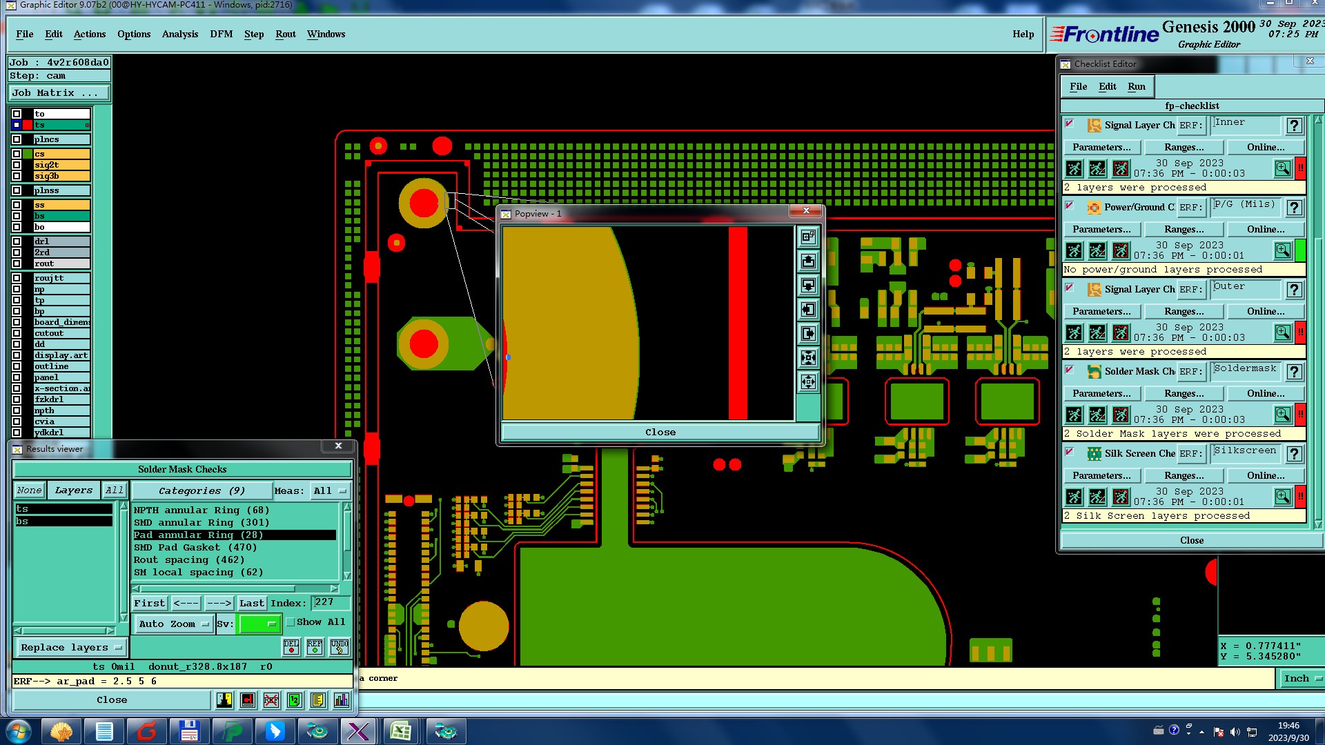Viewport: 1325px width, 745px height.
Task: Open the histogram chart icon
Action: pos(341,700)
